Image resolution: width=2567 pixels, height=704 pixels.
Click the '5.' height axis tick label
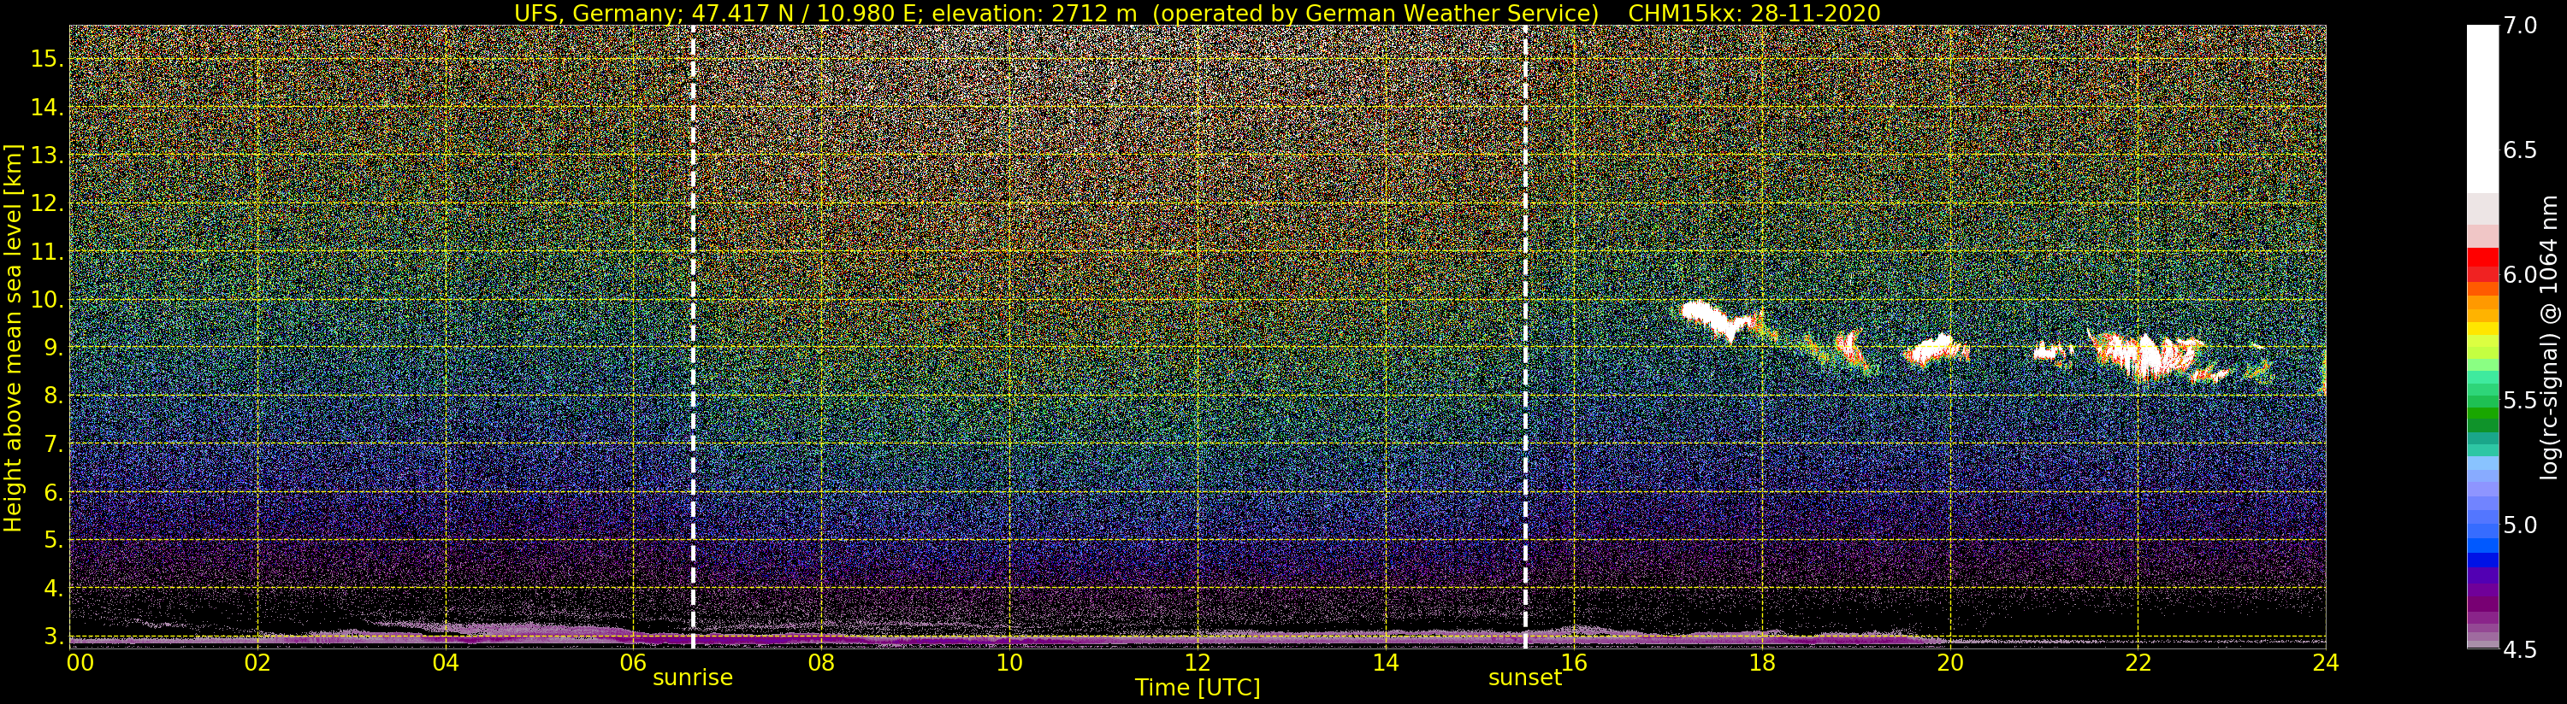point(53,540)
